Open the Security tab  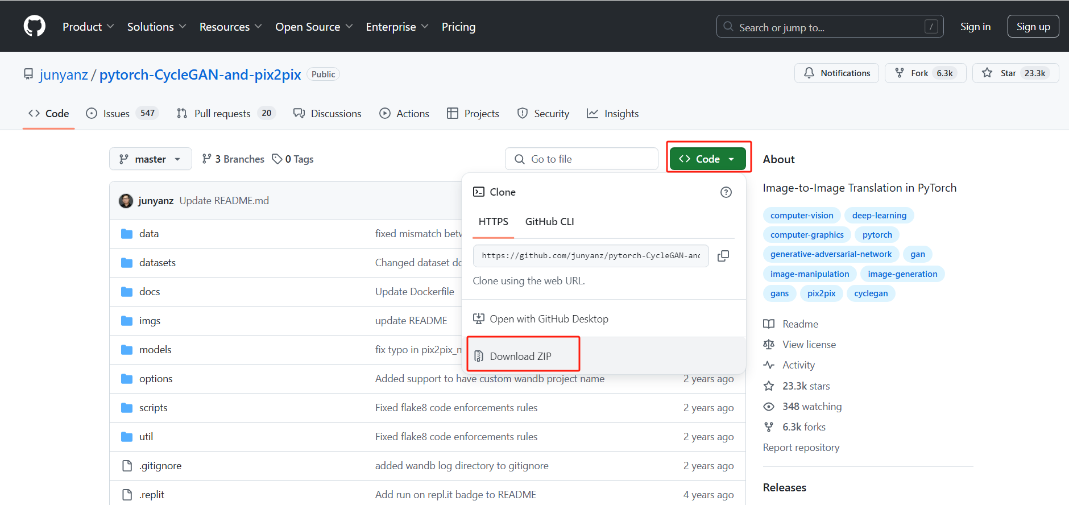point(543,114)
